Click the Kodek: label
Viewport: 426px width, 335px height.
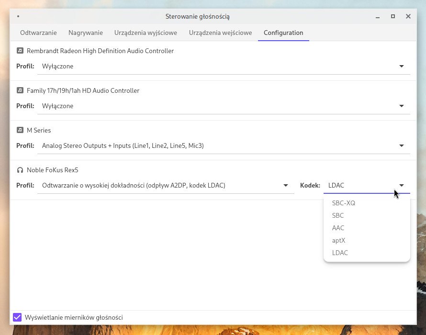(x=310, y=185)
